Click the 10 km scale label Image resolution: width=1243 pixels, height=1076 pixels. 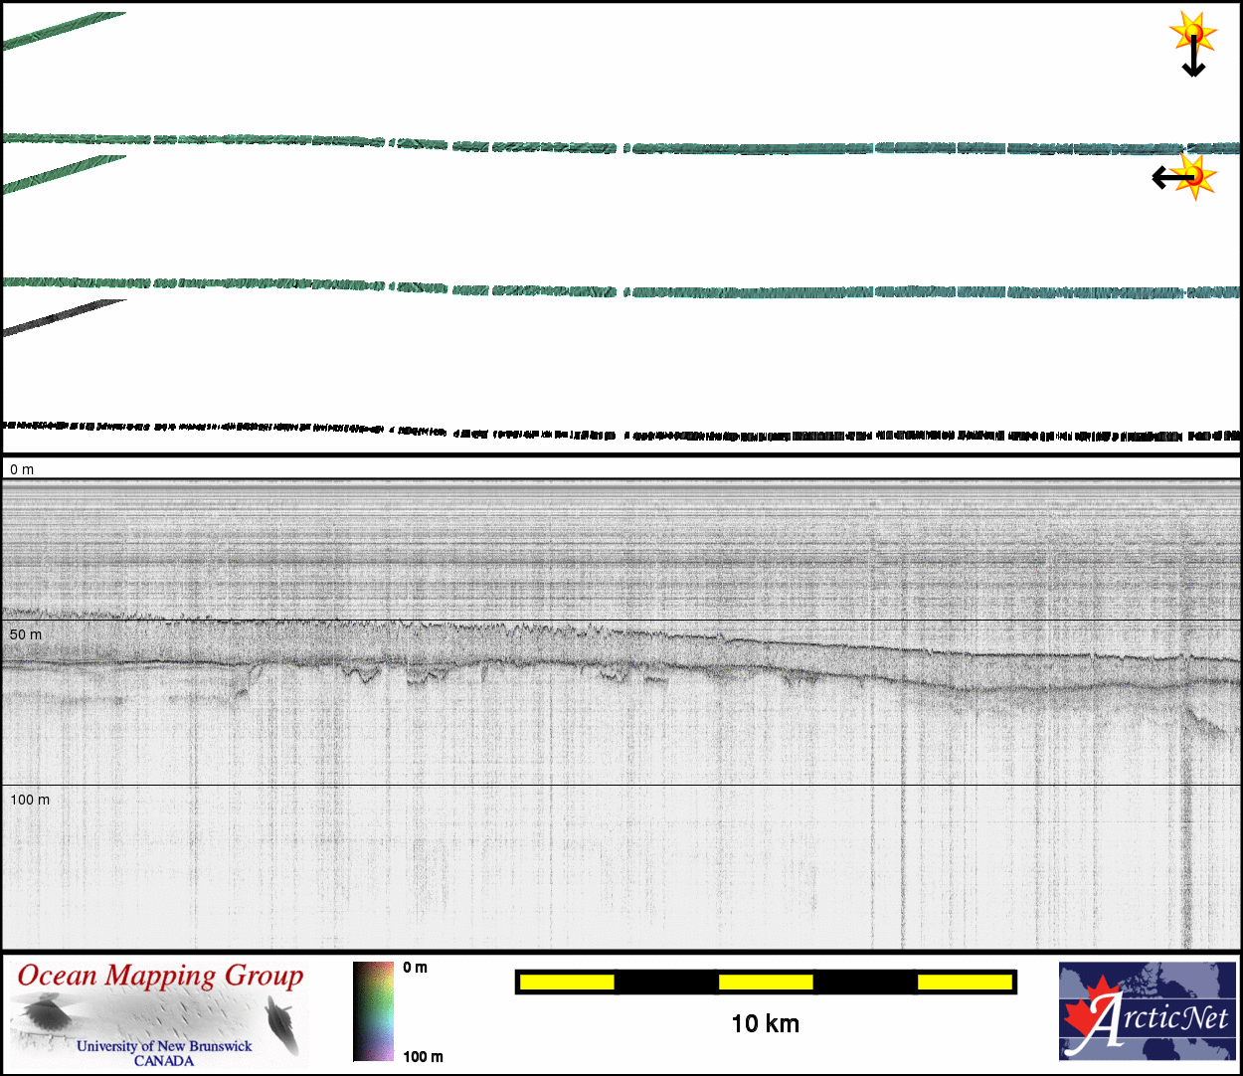tap(765, 1024)
